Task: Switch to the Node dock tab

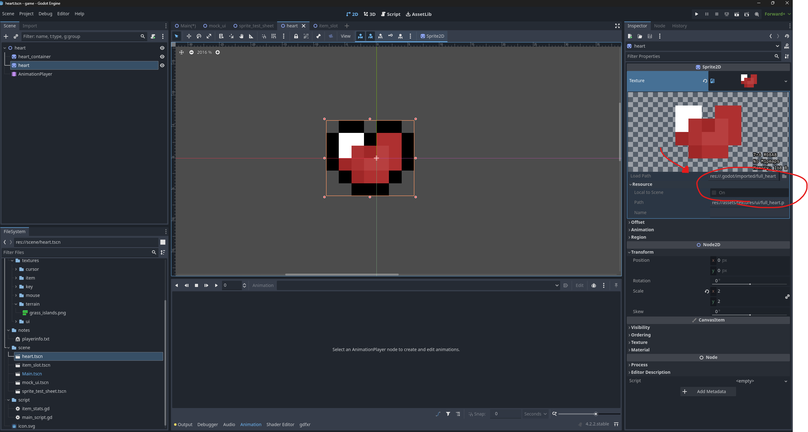Action: pos(659,26)
